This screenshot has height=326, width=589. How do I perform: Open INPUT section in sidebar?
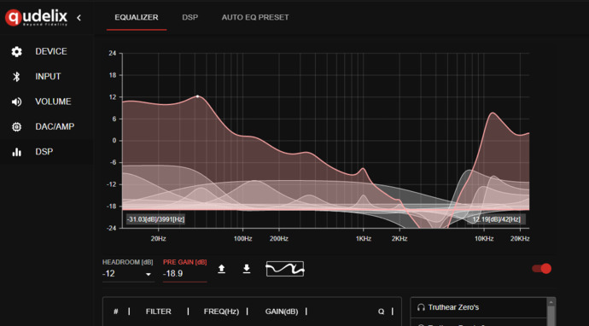tap(47, 77)
